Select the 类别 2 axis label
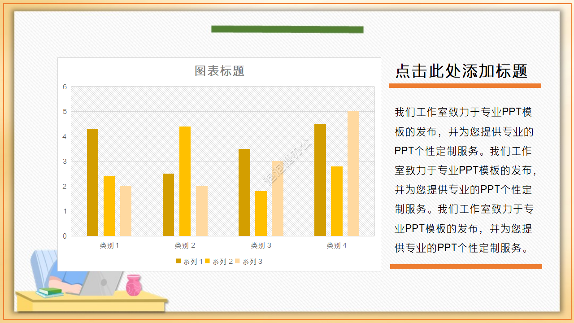 click(185, 245)
